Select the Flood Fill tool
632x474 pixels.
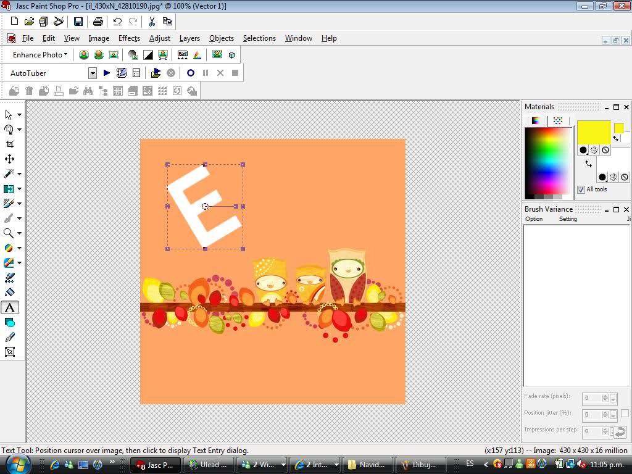coord(10,293)
